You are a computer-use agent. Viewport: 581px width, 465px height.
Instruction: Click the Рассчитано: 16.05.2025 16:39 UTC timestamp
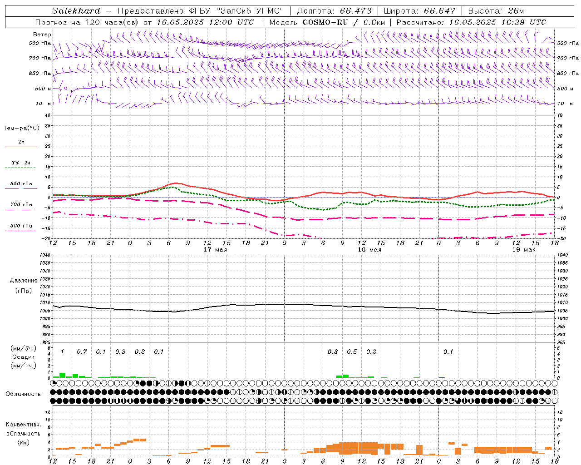point(471,22)
